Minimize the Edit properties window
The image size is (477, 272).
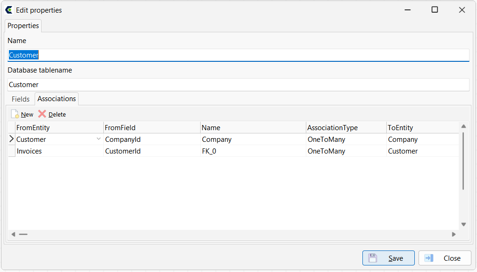(x=408, y=10)
